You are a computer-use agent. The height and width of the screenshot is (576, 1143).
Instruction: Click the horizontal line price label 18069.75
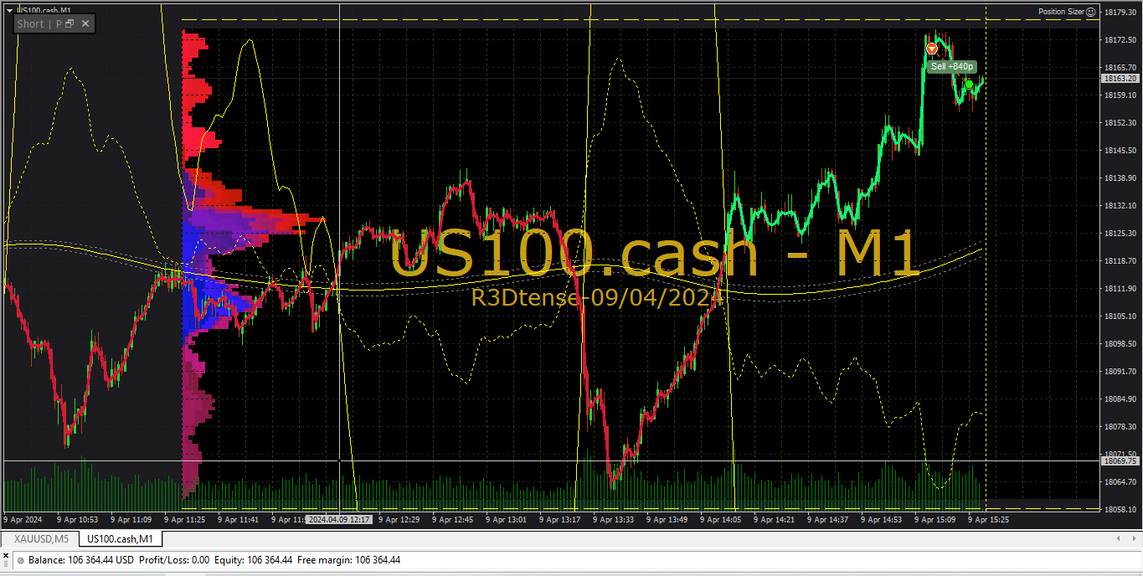[x=1120, y=460]
